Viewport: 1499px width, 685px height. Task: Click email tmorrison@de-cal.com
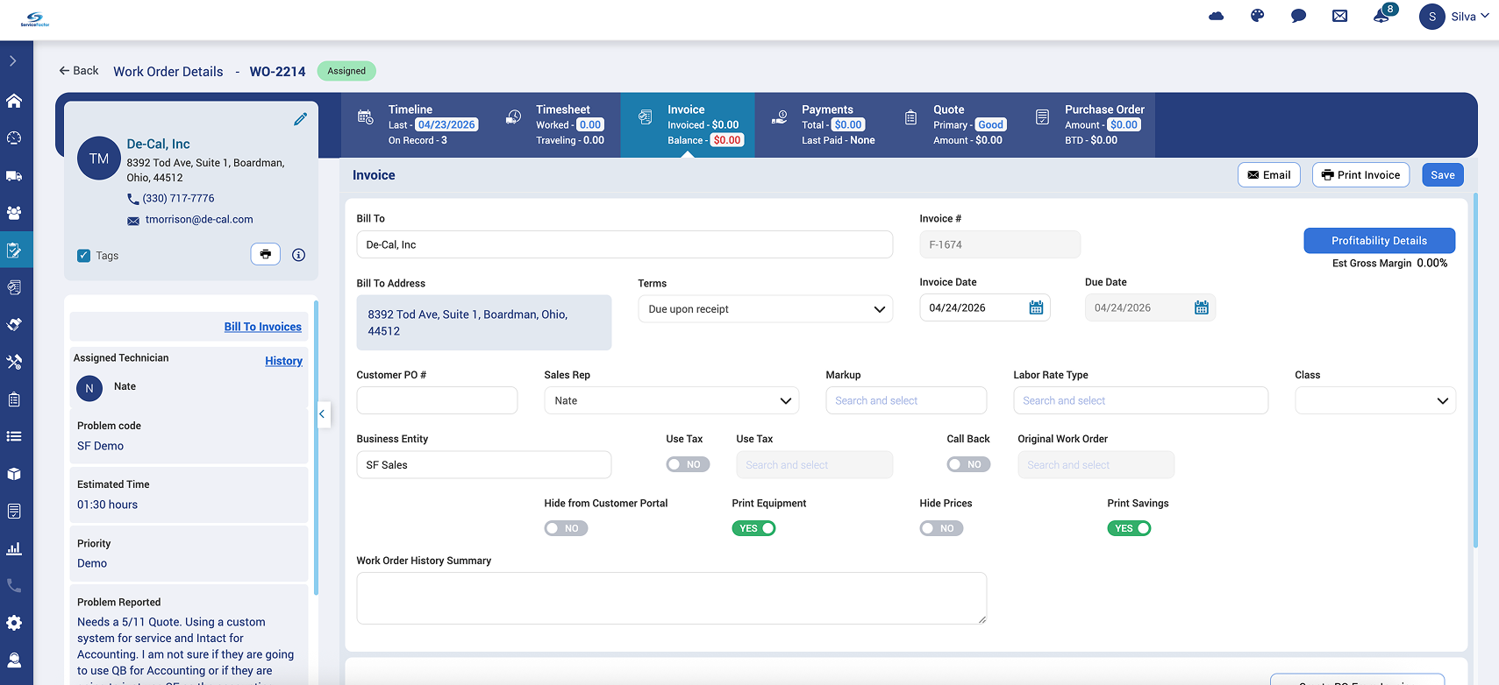click(199, 220)
